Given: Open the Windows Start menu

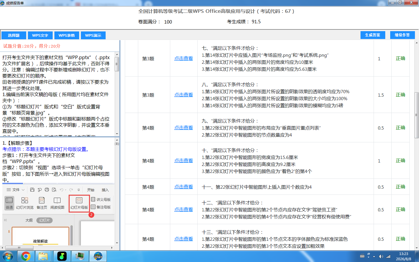Looking at the screenshot, I should coord(8,256).
